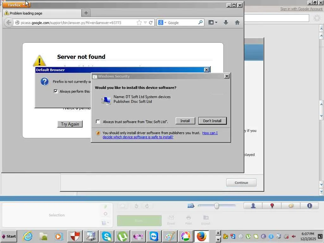
Task: Open Picasa tags panel button
Action: (x=291, y=206)
